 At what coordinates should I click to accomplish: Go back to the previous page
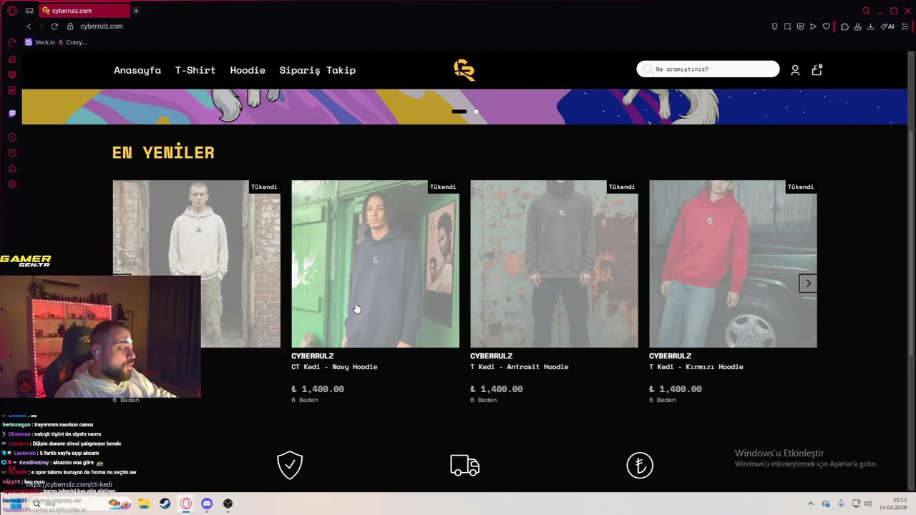(x=29, y=26)
